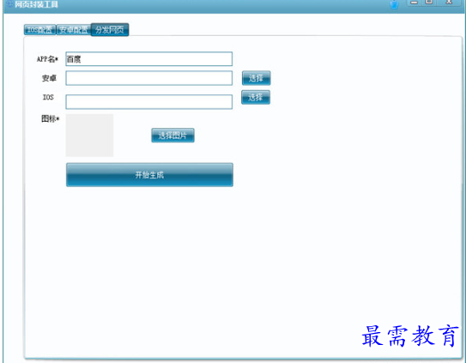Click the gray 图标 preview placeholder
466x363 pixels.
pos(89,136)
